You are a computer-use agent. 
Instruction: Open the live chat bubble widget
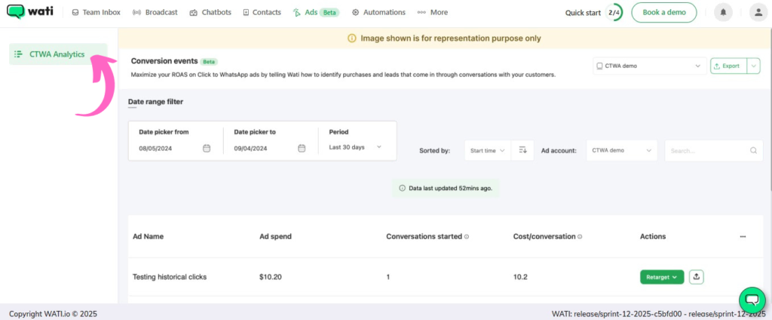tap(751, 300)
